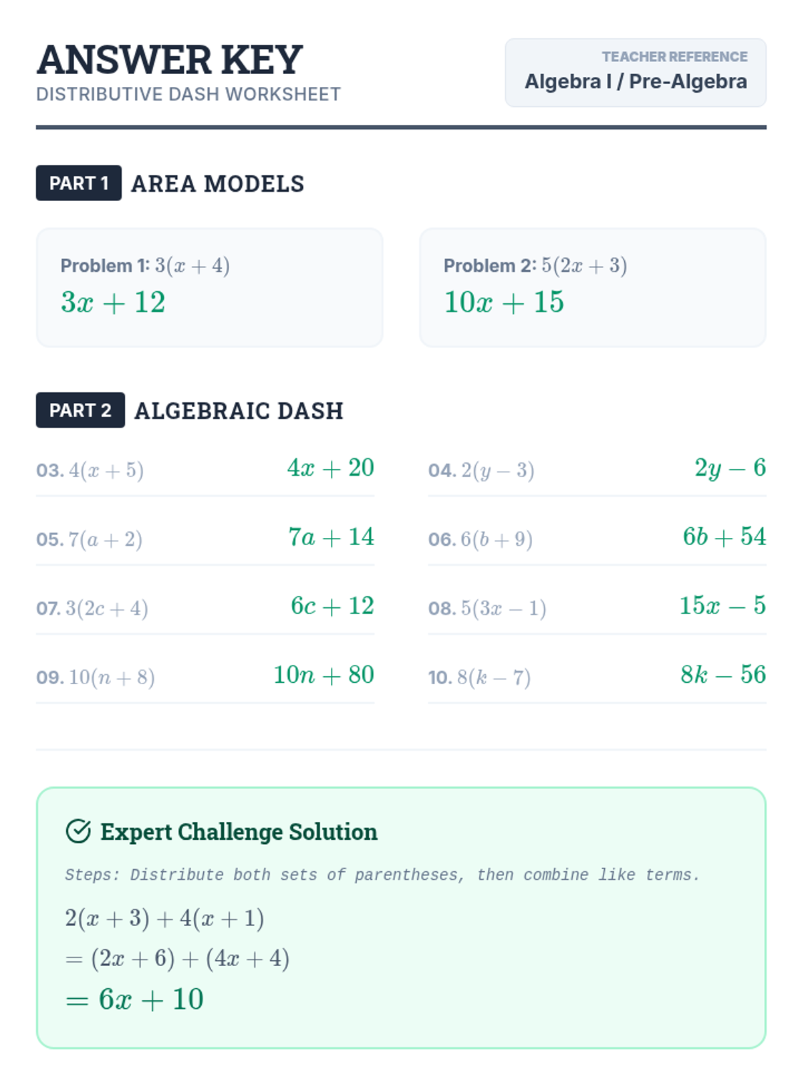
Task: Click problem 07 expression 3(2c + 4)
Action: pos(107,608)
